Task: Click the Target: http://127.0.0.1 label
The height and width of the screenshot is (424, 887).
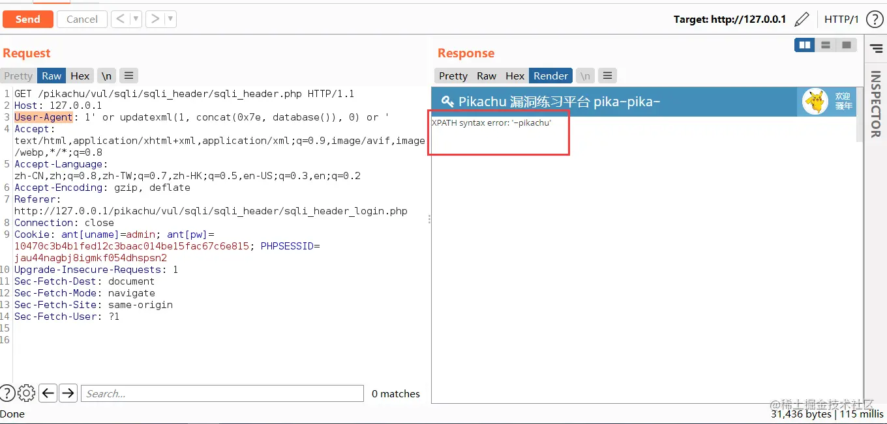Action: point(730,20)
